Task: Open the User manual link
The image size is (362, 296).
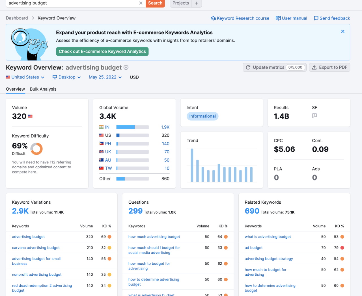Action: click(291, 18)
